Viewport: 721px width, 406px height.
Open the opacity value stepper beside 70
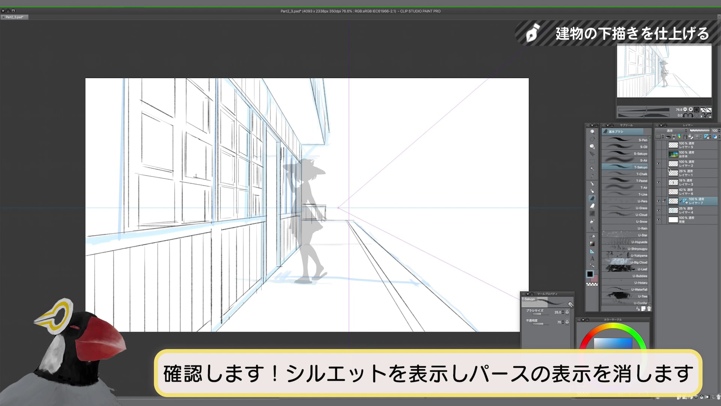pyautogui.click(x=562, y=322)
